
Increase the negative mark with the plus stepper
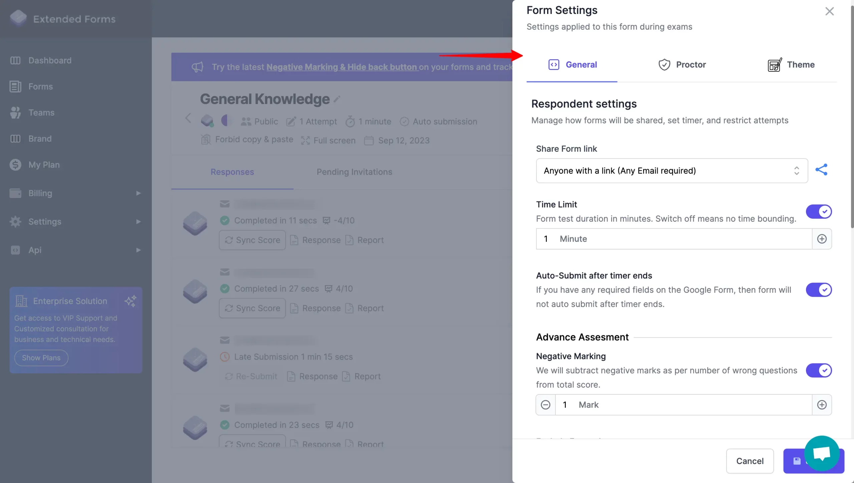pos(822,405)
